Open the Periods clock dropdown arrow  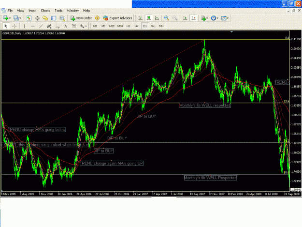(217, 18)
